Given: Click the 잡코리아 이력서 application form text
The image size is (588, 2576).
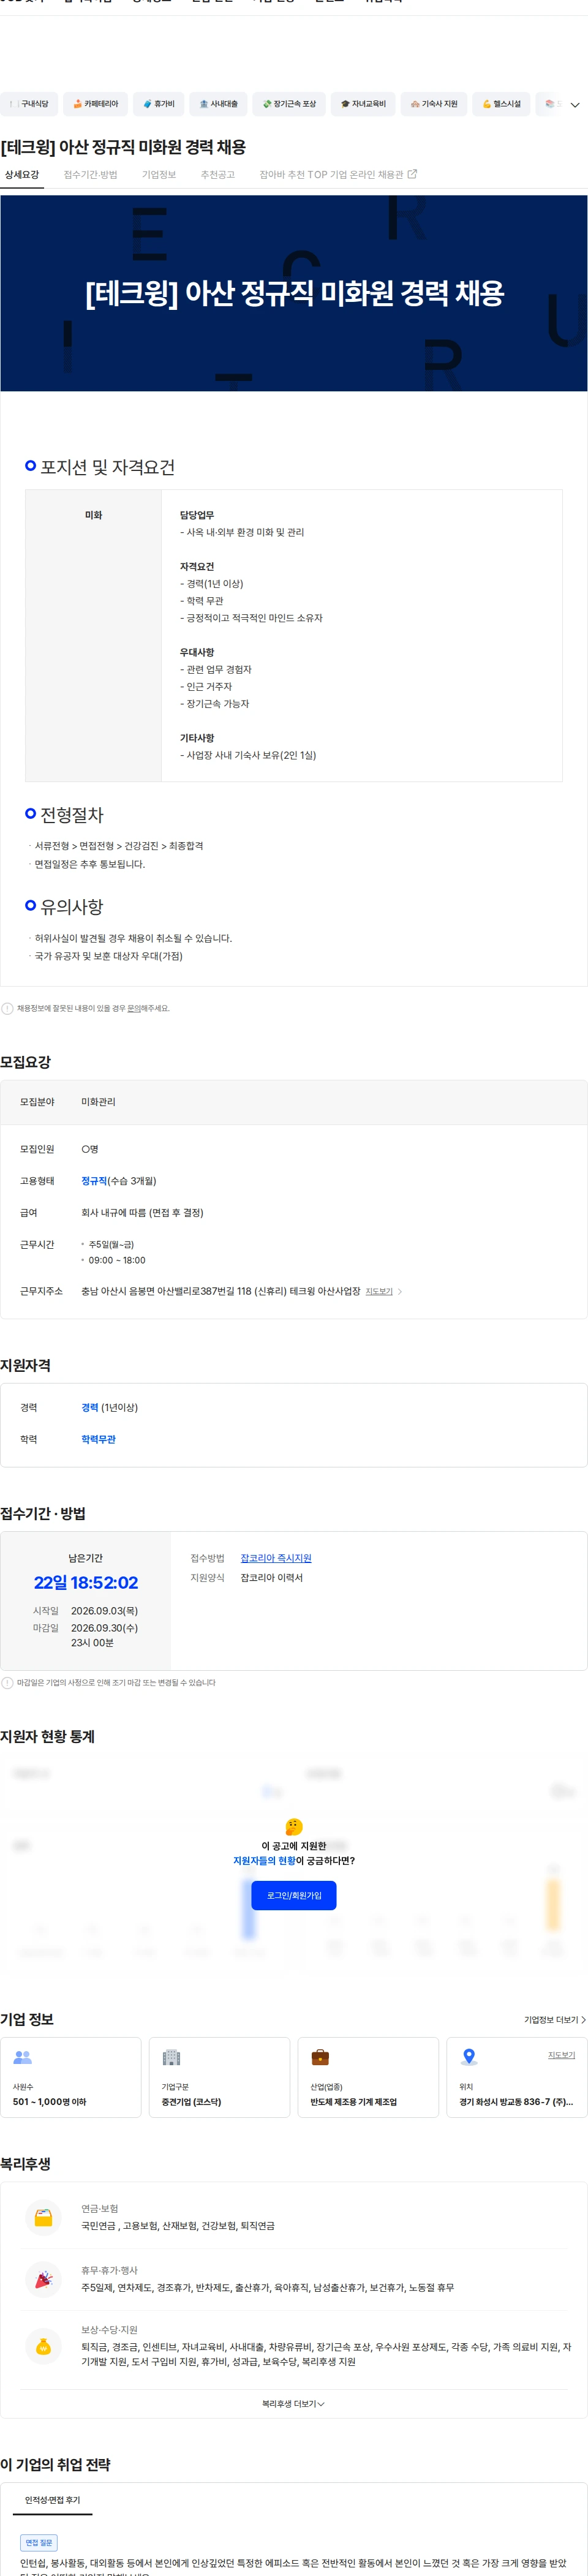Looking at the screenshot, I should coord(271,1578).
